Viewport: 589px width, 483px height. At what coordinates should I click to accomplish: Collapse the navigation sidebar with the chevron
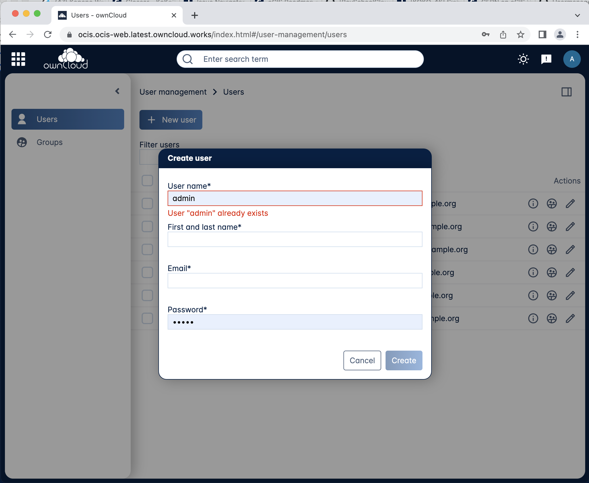coord(117,91)
